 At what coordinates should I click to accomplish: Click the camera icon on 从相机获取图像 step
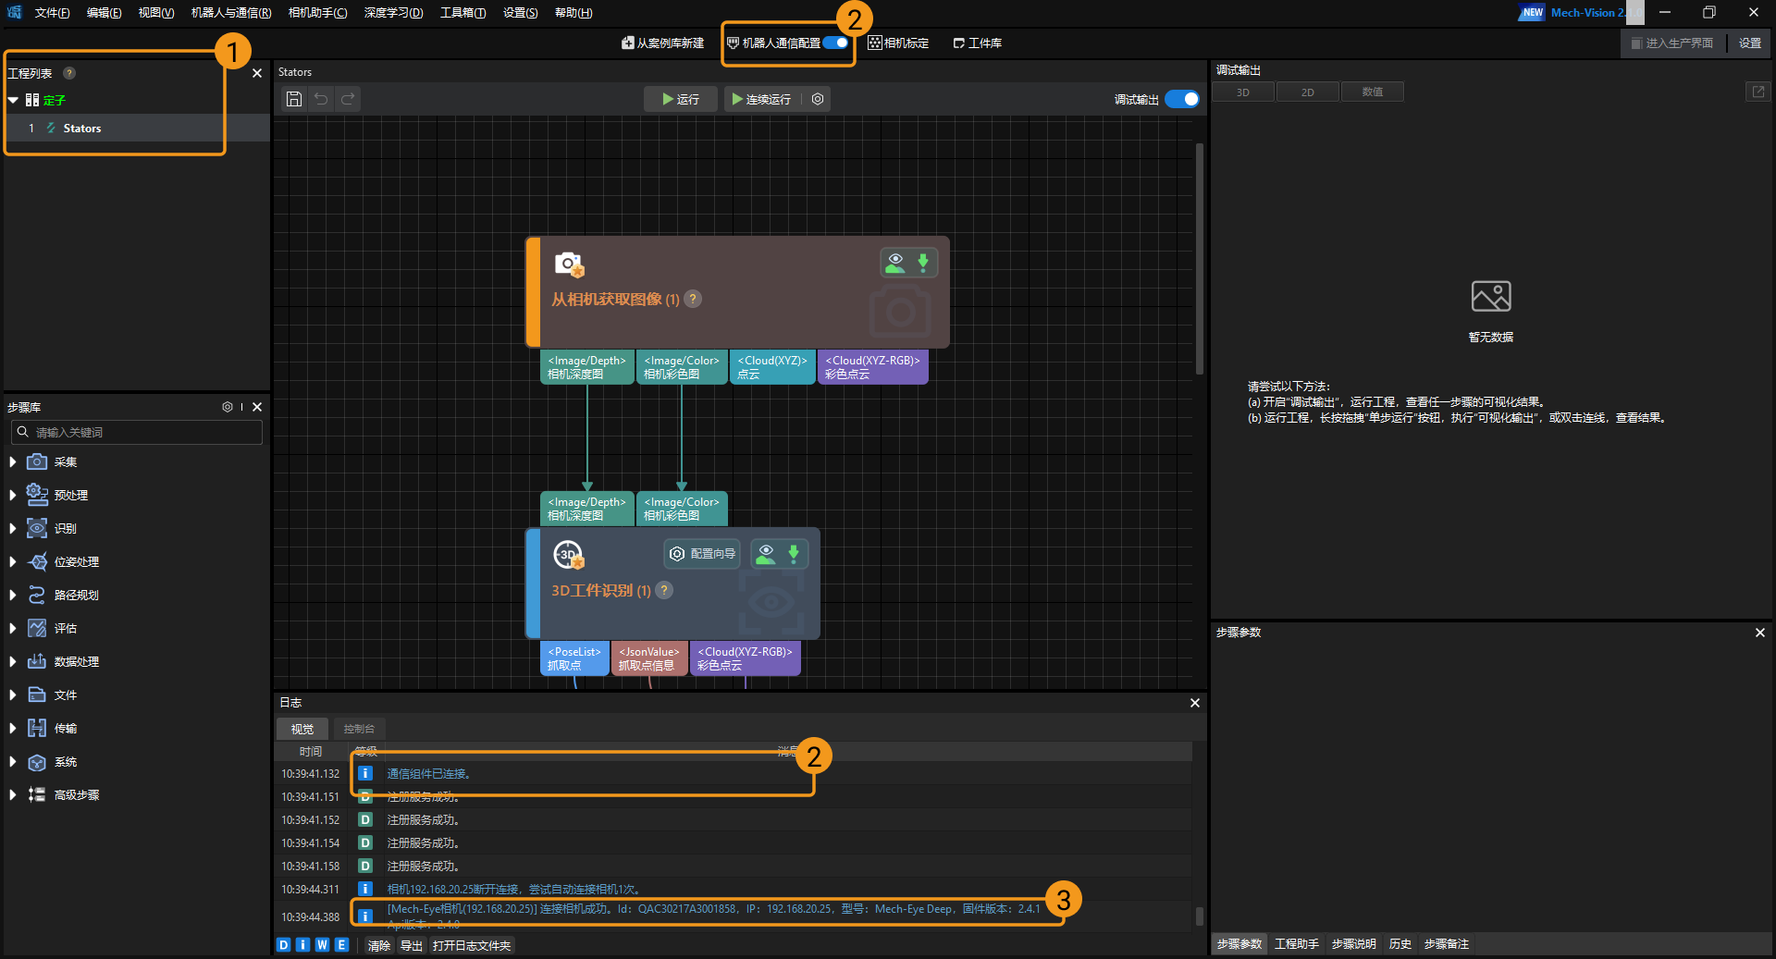pyautogui.click(x=568, y=264)
